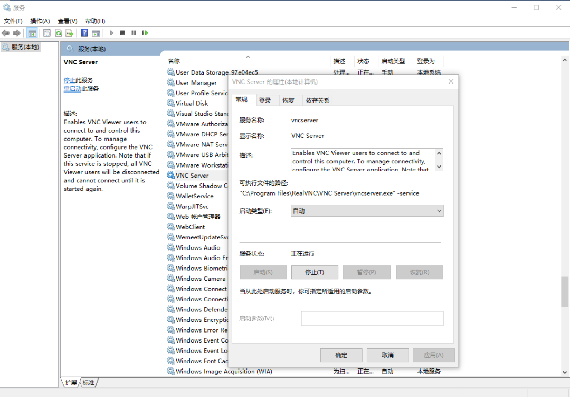The image size is (570, 397).
Task: Select the User Data Storage service row
Action: [306, 72]
